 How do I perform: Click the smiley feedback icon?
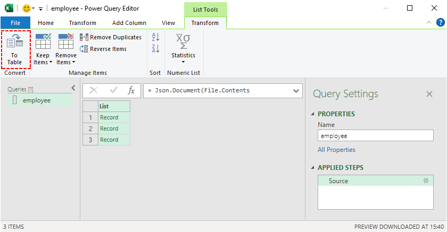(x=27, y=8)
